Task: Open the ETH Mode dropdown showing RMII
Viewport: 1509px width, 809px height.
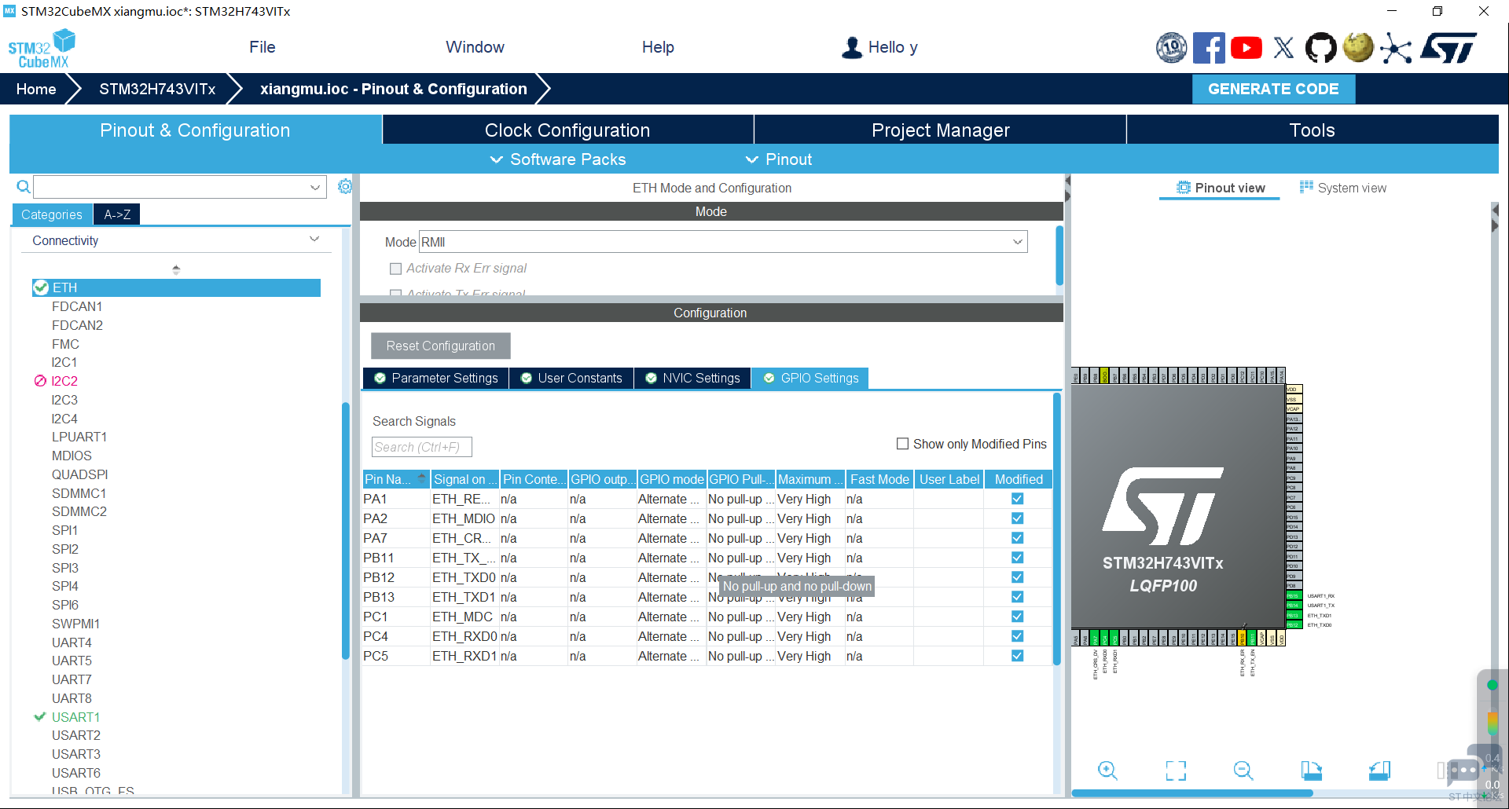Action: click(723, 242)
